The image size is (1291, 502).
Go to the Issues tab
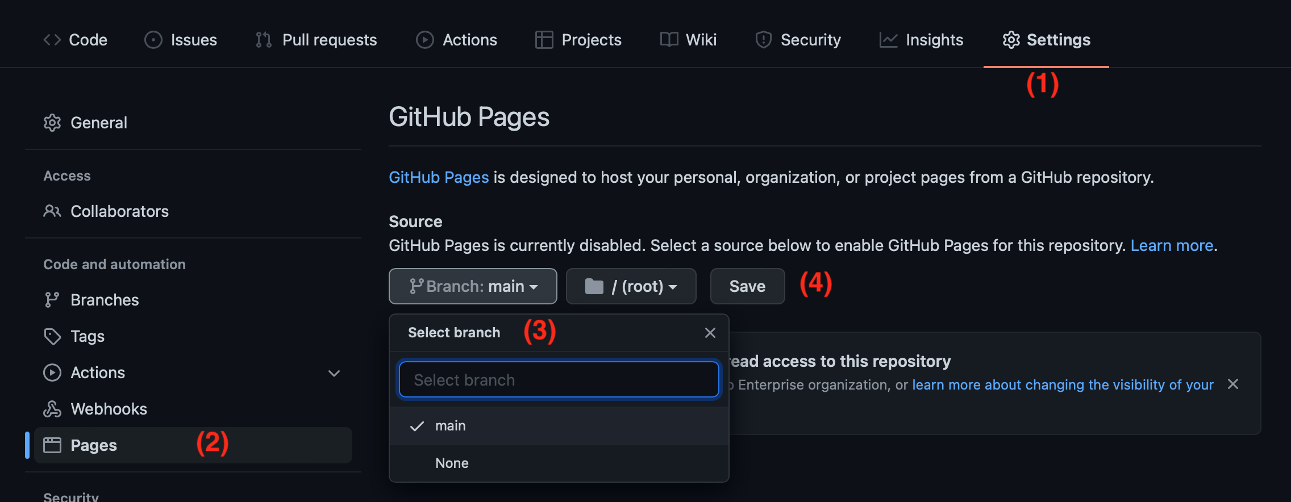coord(181,40)
